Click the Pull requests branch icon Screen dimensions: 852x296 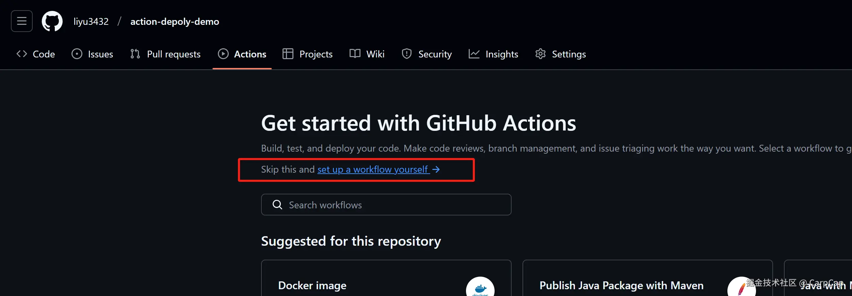point(135,54)
